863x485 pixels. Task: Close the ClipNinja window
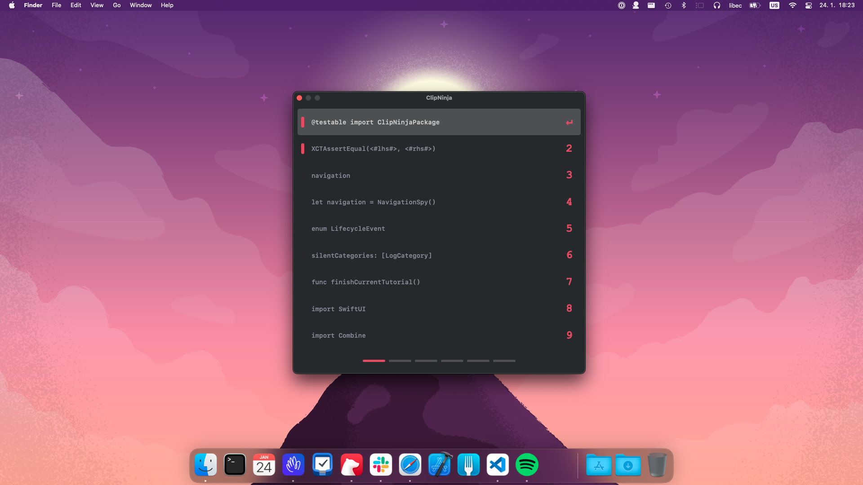[x=299, y=98]
